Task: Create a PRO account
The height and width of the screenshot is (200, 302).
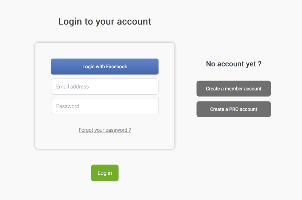Action: click(233, 109)
